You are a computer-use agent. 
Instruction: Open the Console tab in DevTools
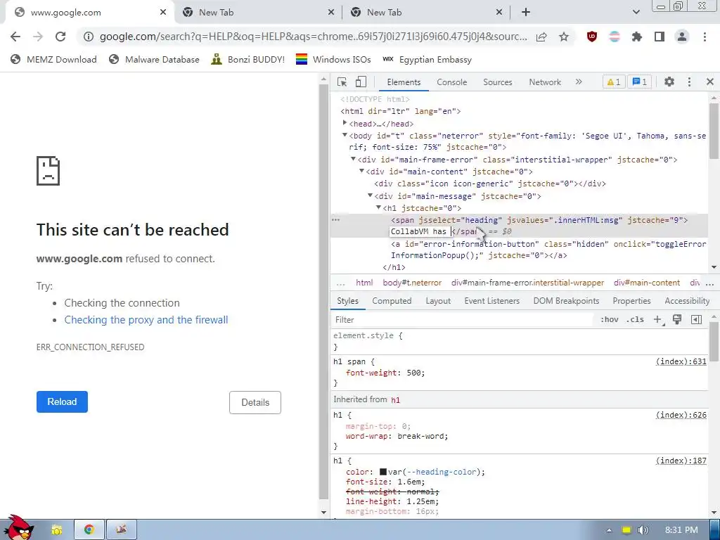point(451,82)
